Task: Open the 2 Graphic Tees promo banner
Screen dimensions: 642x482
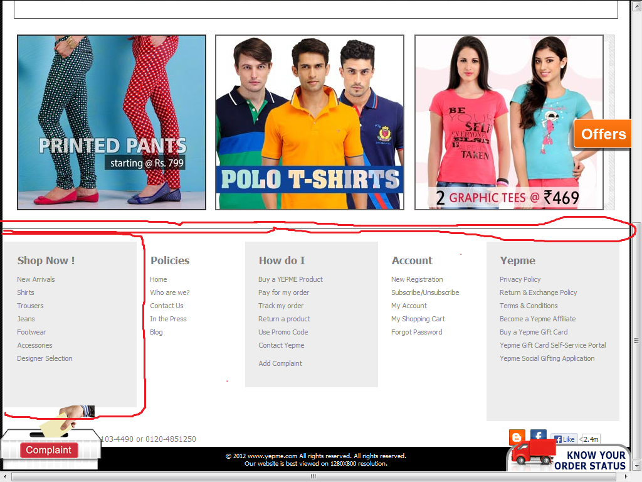Action: click(x=509, y=122)
